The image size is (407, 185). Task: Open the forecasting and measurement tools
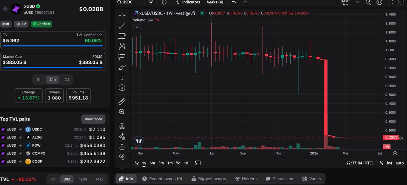(122, 57)
